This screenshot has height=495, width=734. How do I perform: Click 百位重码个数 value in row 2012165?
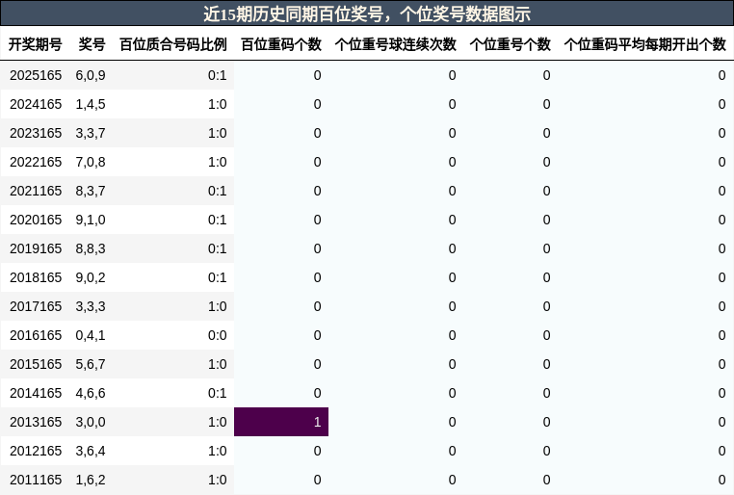click(317, 451)
